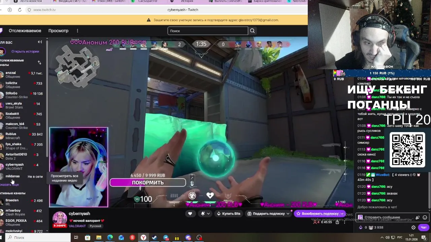Open Steam from taskbar
Viewport: 431px width, 242px height.
(x=155, y=238)
